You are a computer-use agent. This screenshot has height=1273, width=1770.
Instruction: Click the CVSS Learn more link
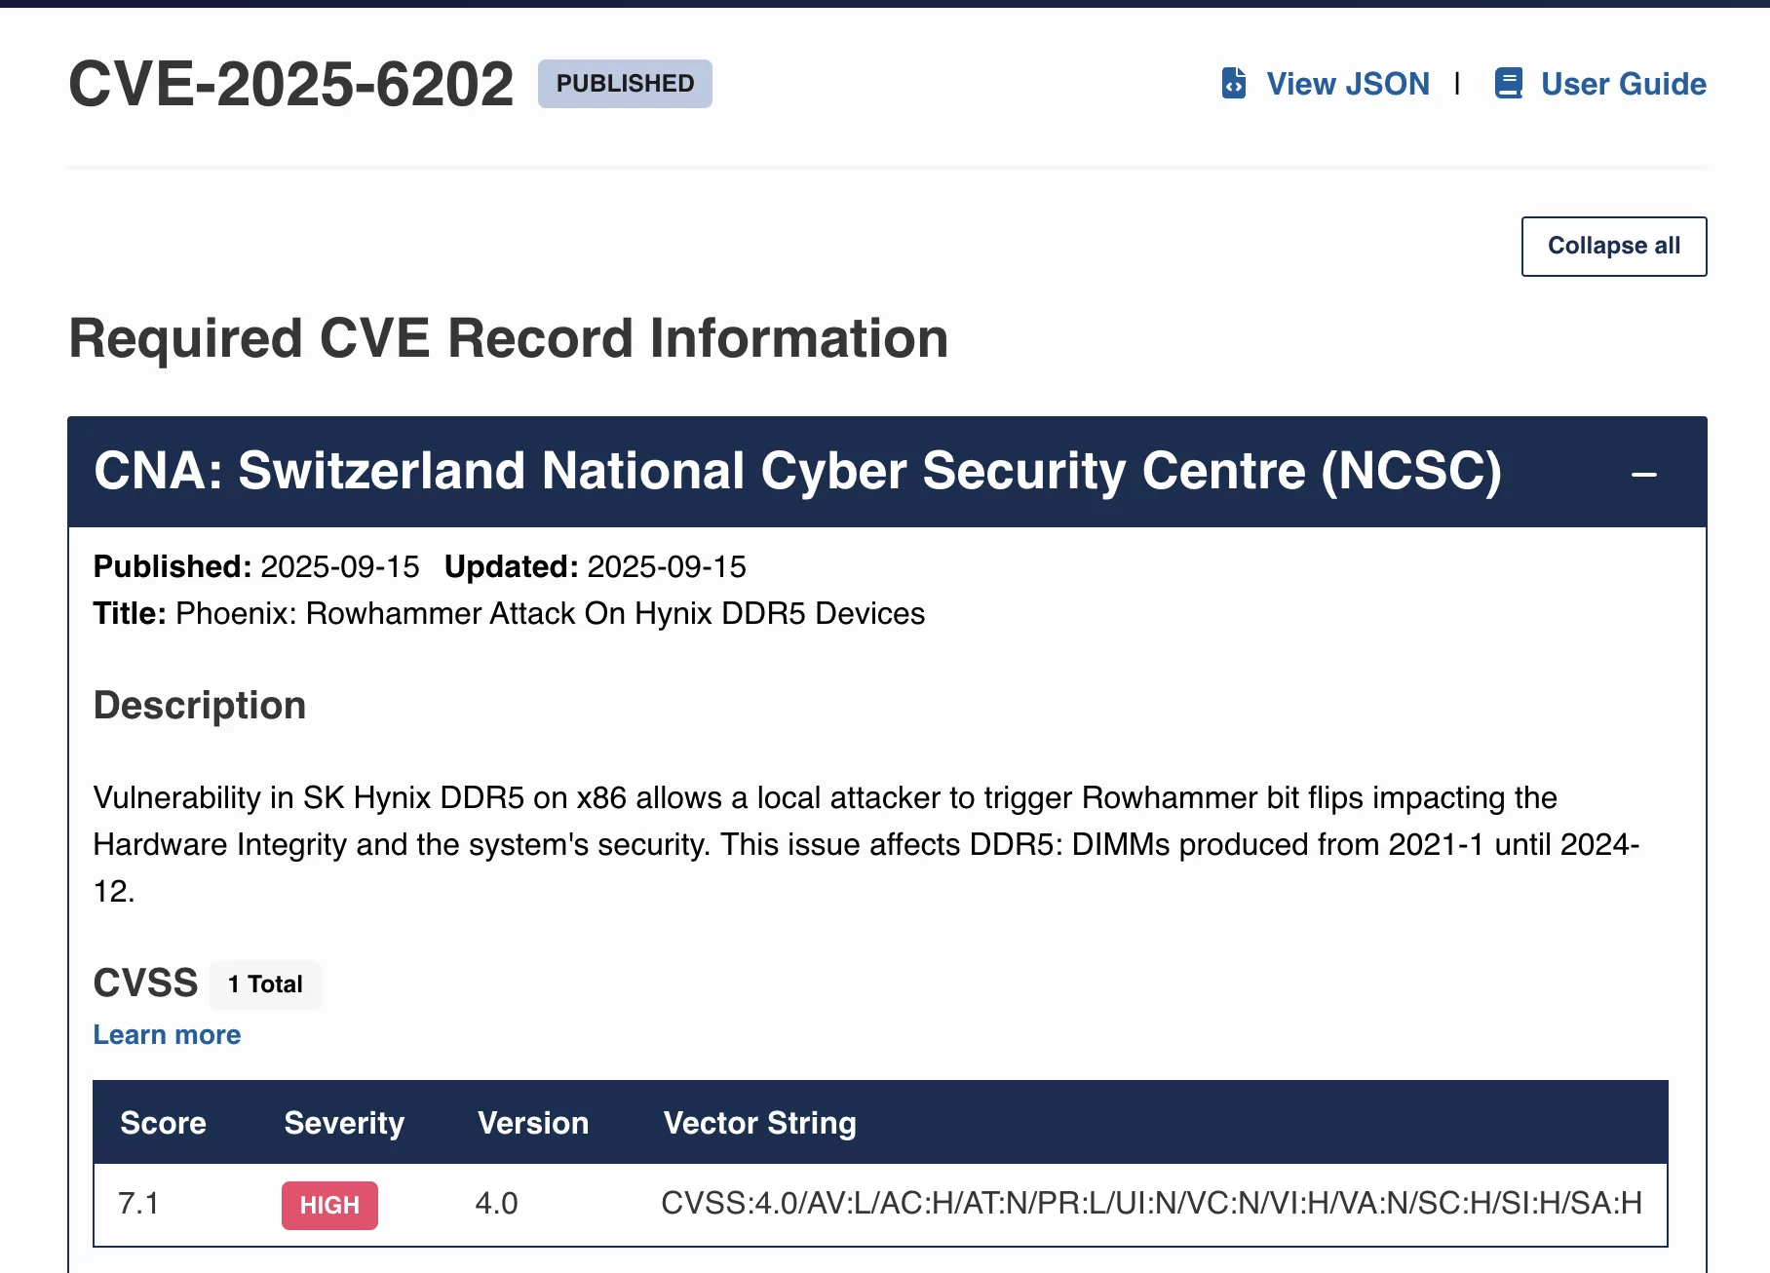tap(167, 1035)
